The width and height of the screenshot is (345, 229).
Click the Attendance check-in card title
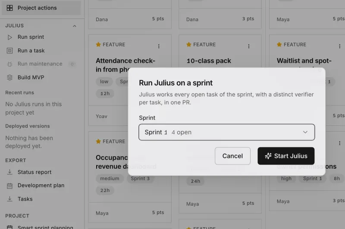(x=125, y=65)
